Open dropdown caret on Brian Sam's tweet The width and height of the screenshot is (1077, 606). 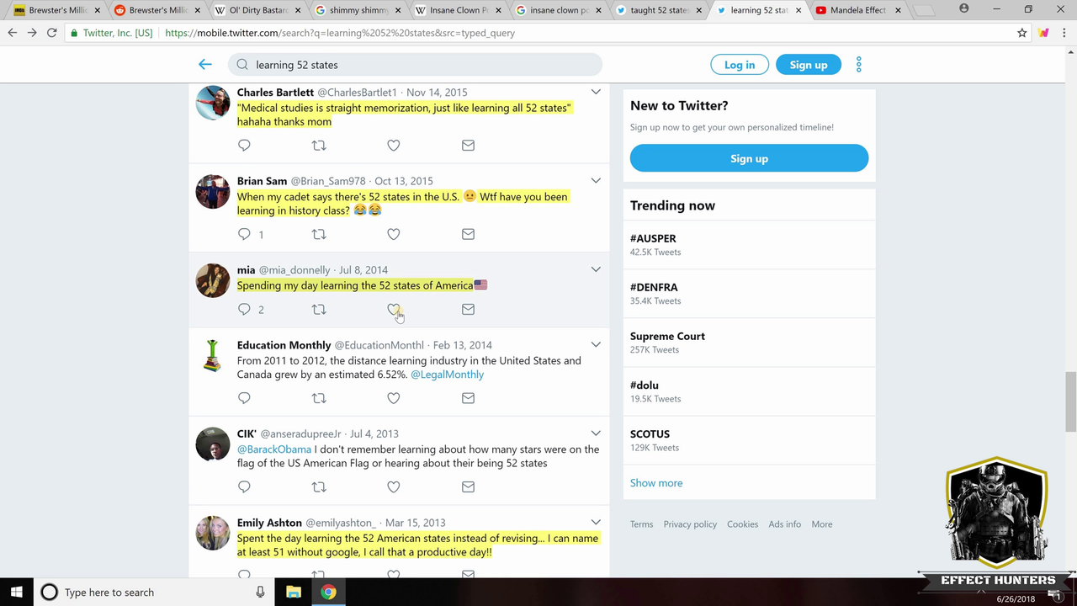pyautogui.click(x=596, y=181)
